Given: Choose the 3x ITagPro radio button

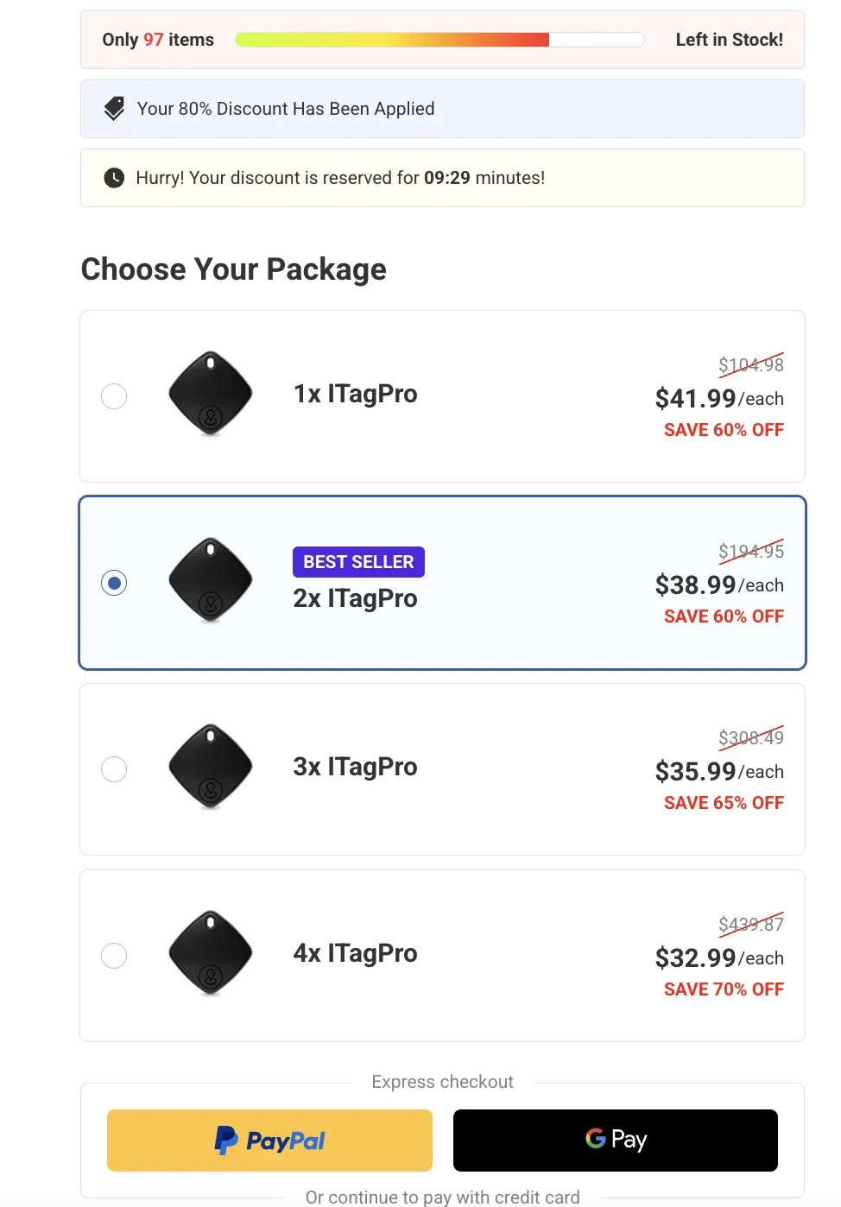Looking at the screenshot, I should [x=114, y=769].
